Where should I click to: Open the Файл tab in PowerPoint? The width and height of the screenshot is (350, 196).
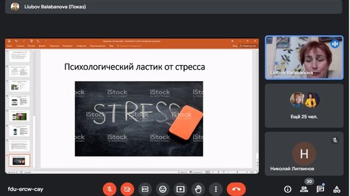pyautogui.click(x=9, y=46)
